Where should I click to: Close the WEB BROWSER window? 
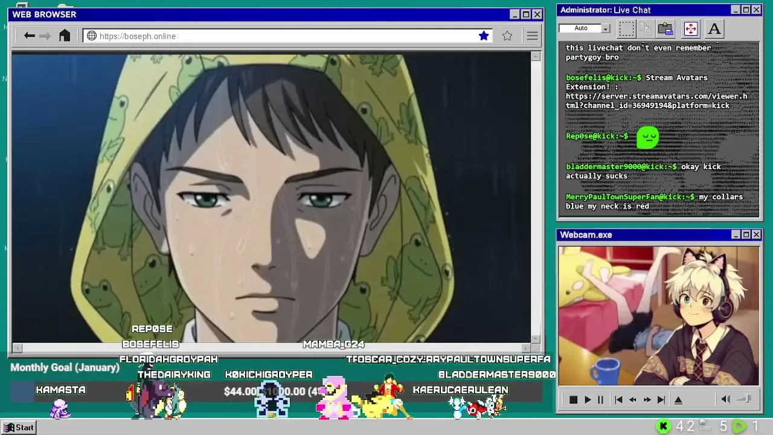[537, 14]
